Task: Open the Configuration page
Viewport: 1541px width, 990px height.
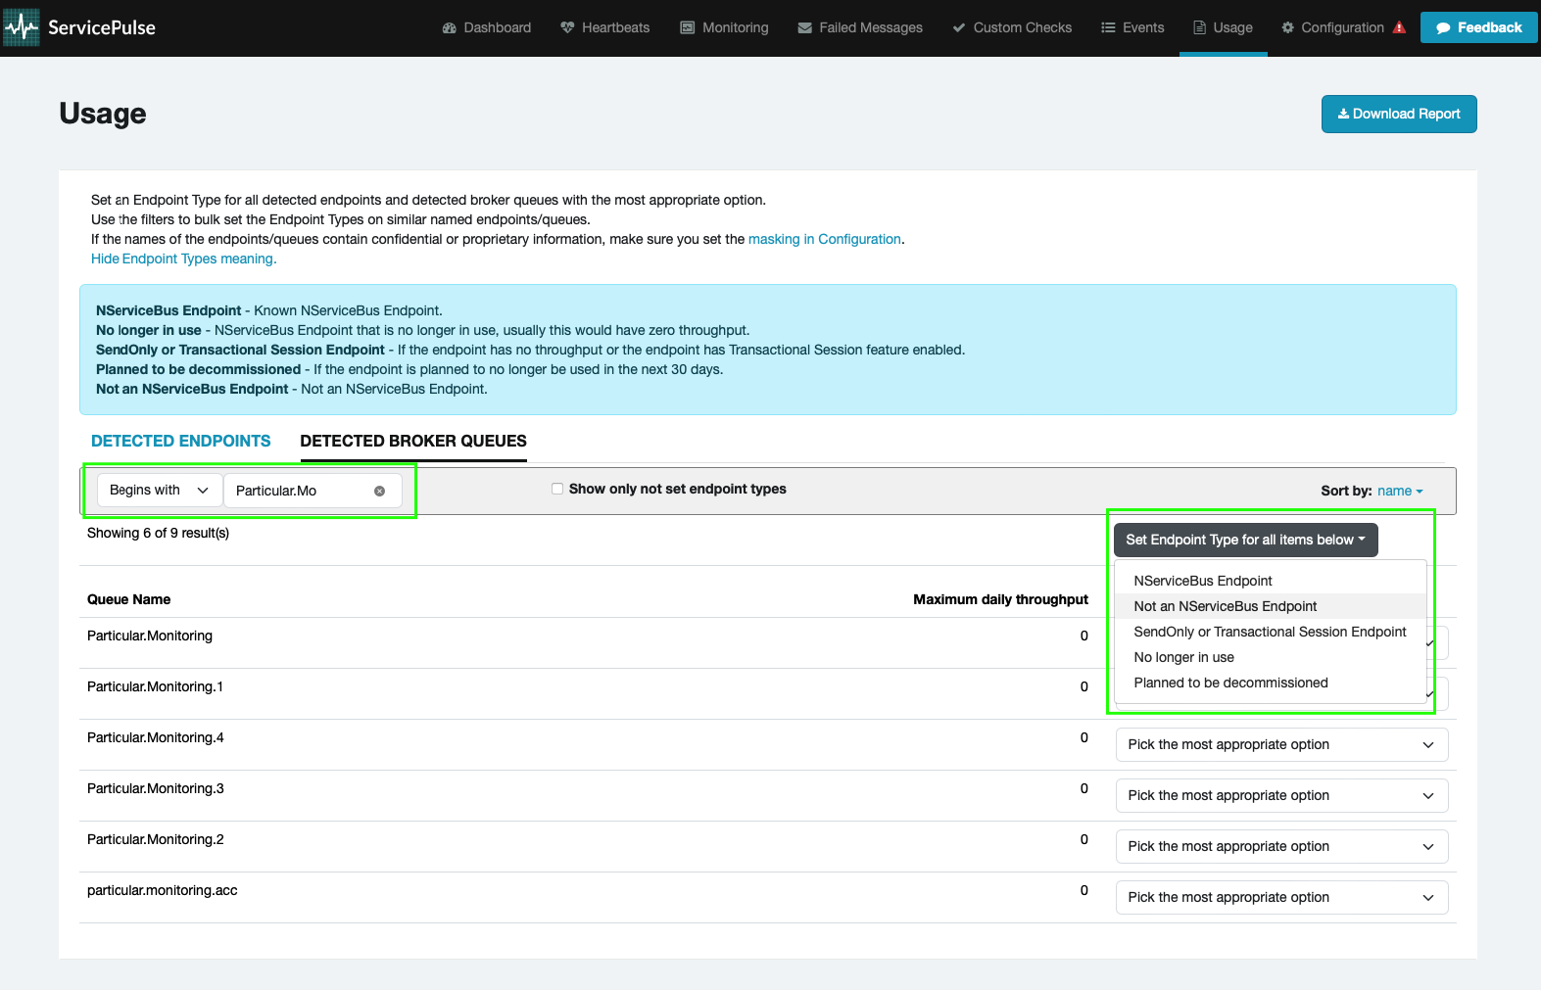Action: (1332, 27)
